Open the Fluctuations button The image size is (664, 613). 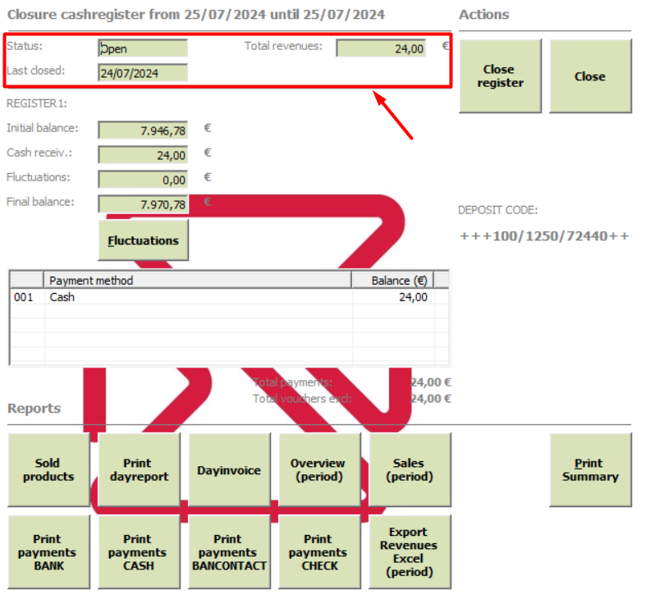[x=143, y=240]
